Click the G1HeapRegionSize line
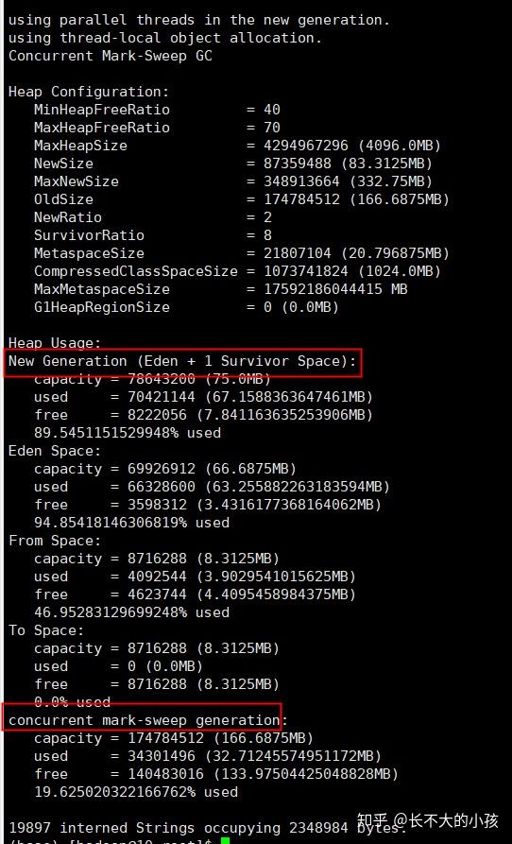Image resolution: width=512 pixels, height=844 pixels. [x=187, y=307]
